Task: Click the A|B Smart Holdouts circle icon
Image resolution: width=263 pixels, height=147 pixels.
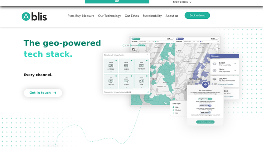Action: [205, 85]
